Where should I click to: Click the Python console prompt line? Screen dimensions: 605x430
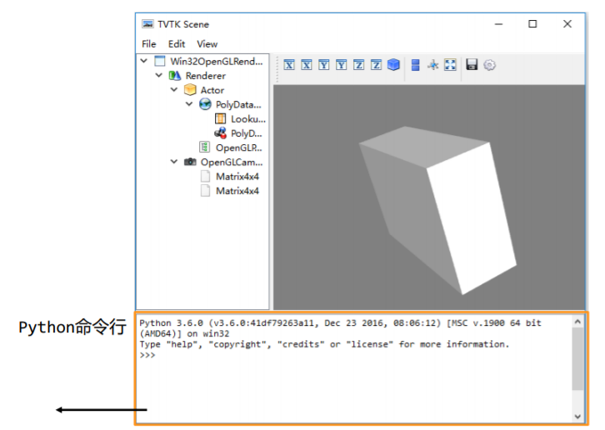pyautogui.click(x=333, y=355)
